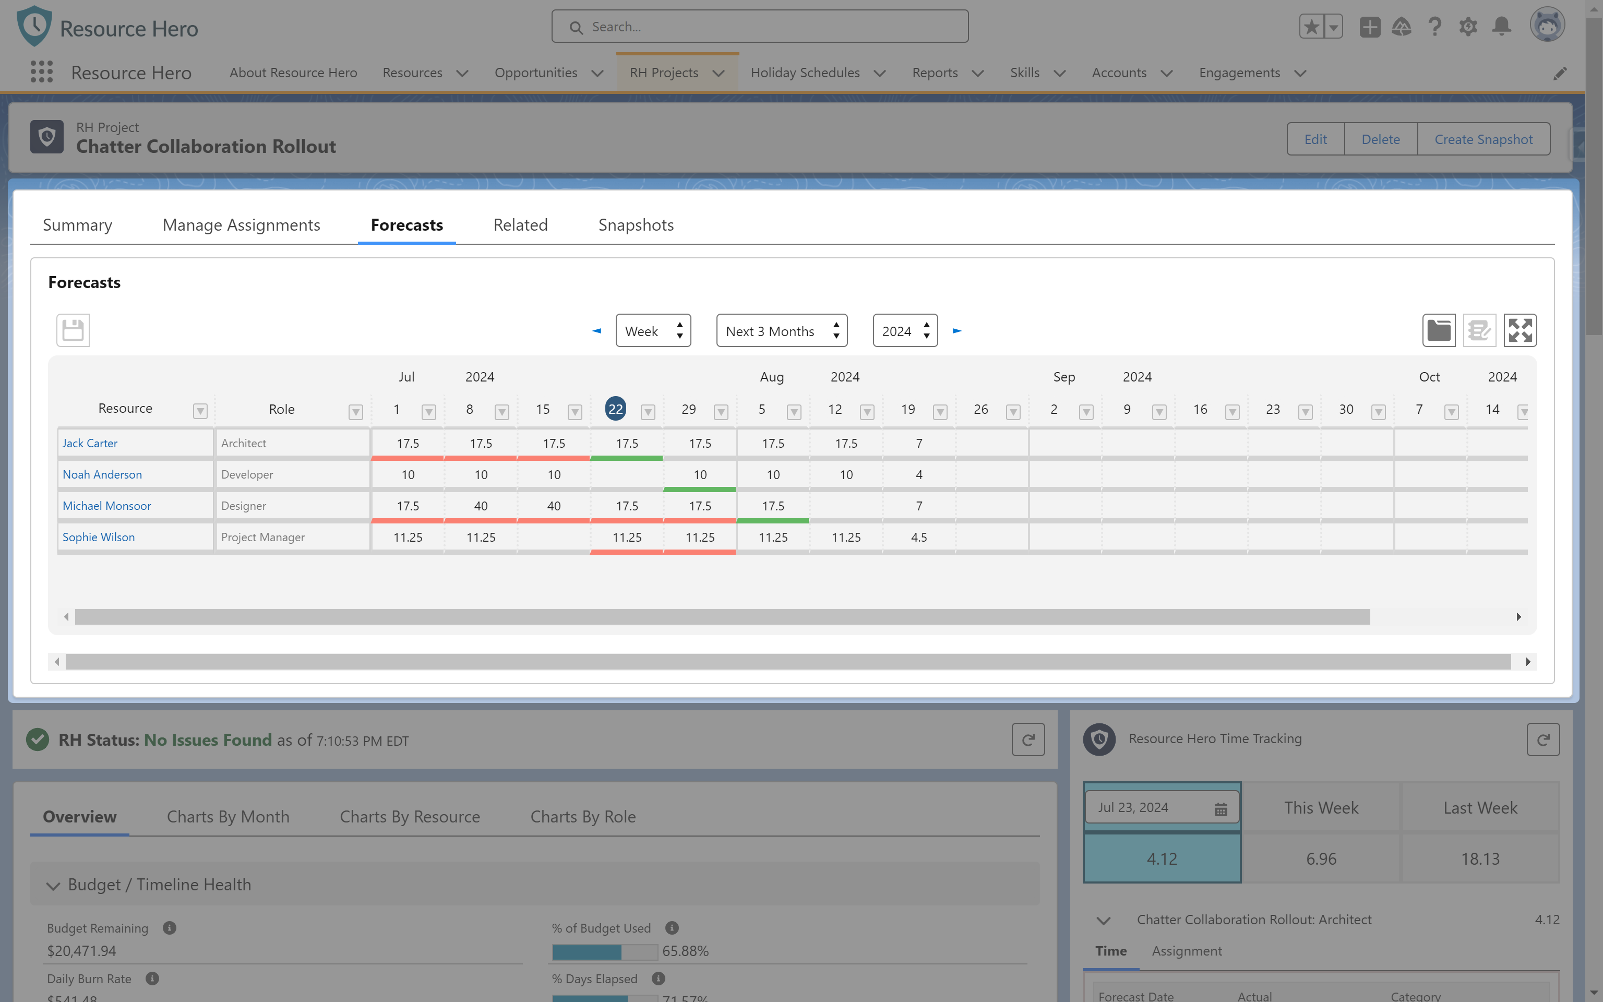Click the Edit button
The image size is (1603, 1002).
click(1315, 139)
